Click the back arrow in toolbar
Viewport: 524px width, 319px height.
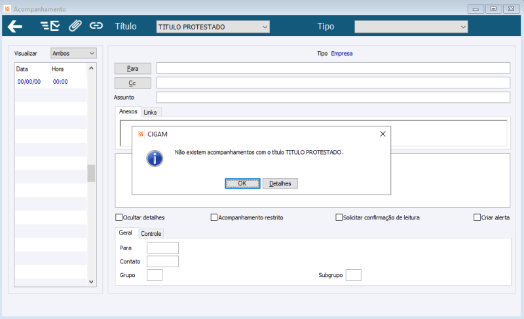pos(15,26)
